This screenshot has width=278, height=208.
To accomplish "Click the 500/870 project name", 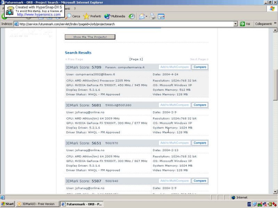I will 112,143.
